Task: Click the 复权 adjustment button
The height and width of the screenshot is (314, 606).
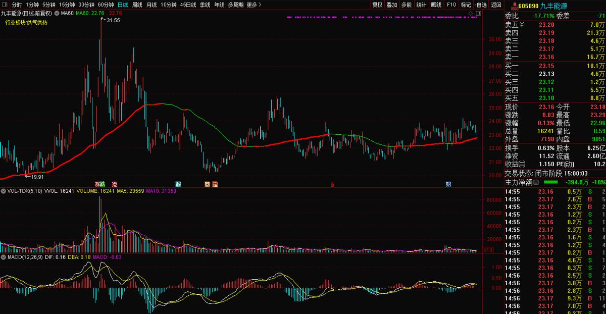Action: click(377, 5)
